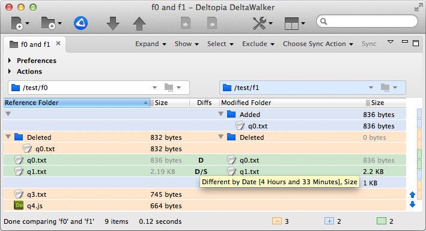Open the Exclude menu
This screenshot has width=426, height=231.
(x=258, y=44)
